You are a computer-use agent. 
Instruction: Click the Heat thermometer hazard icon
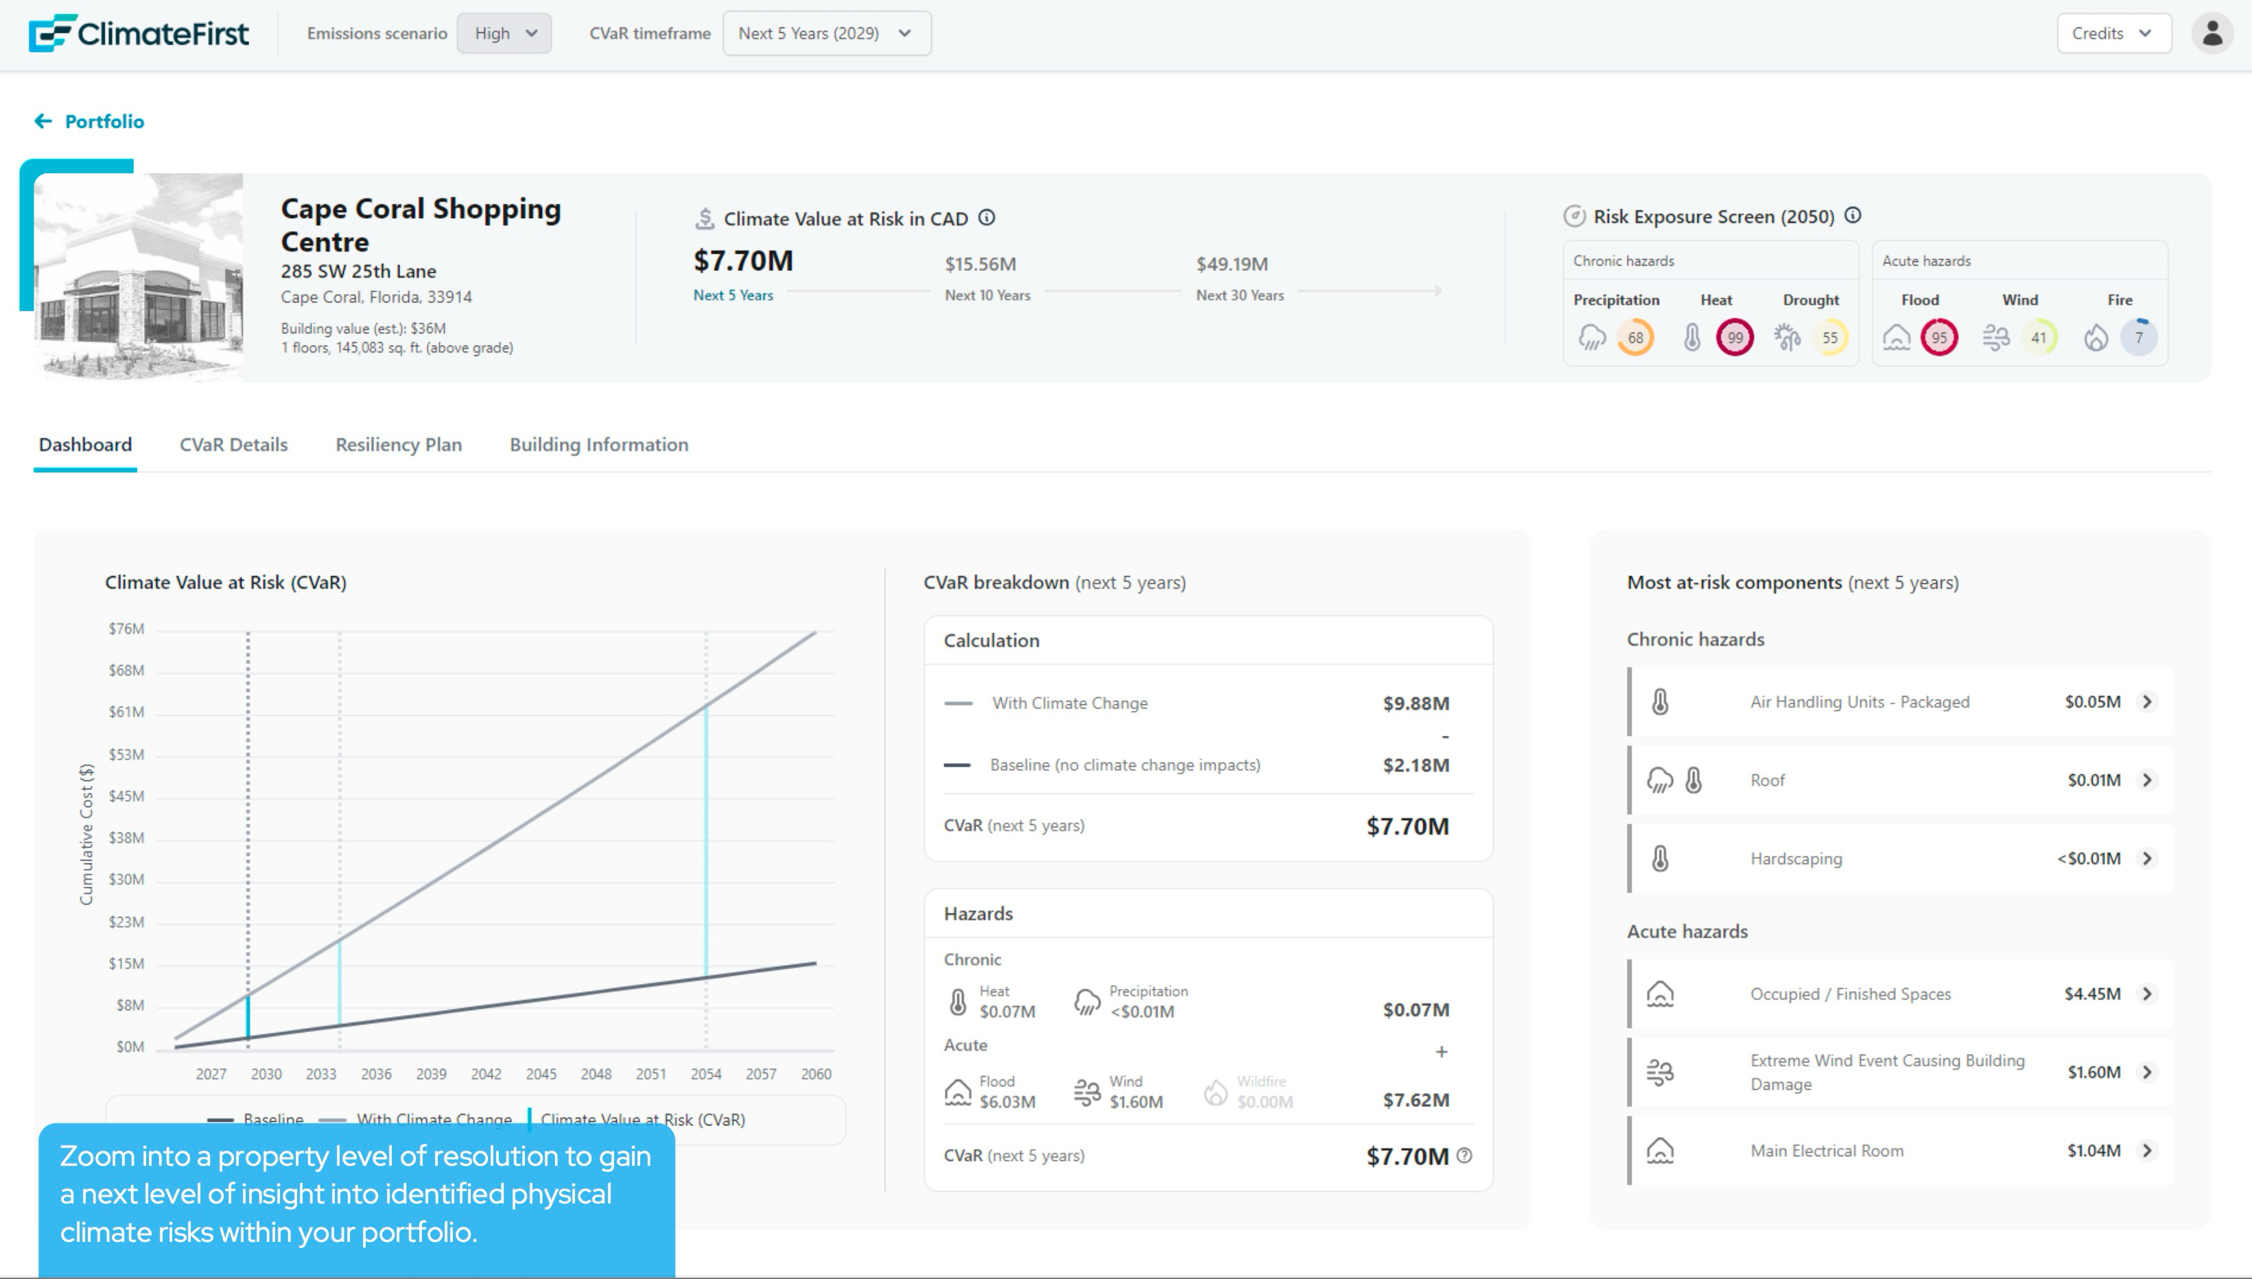1692,337
